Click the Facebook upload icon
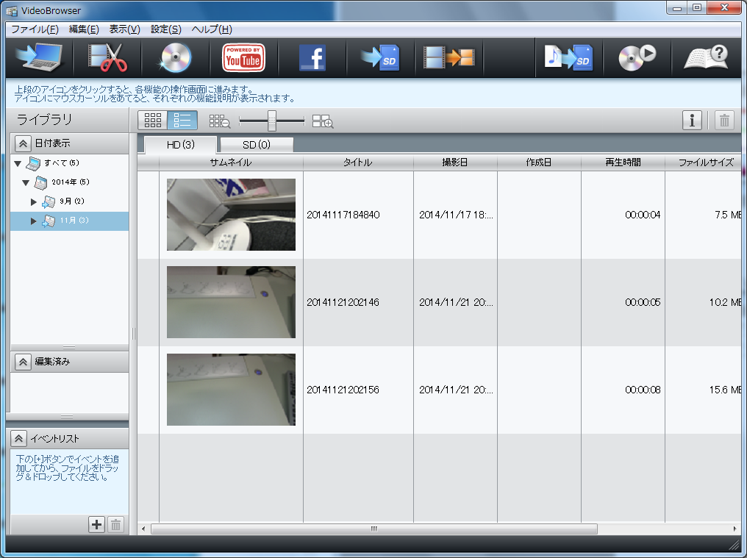 [x=312, y=57]
